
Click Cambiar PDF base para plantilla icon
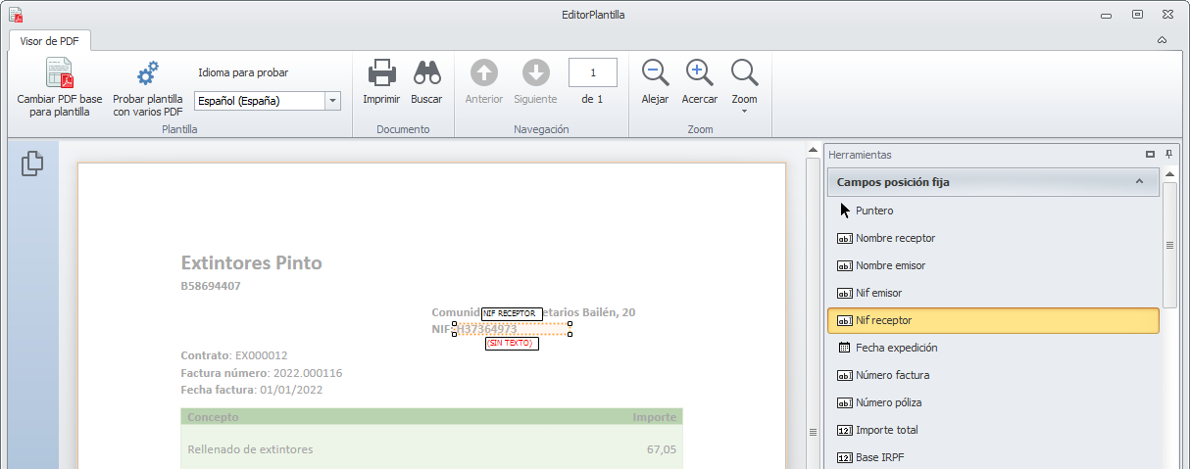click(60, 73)
